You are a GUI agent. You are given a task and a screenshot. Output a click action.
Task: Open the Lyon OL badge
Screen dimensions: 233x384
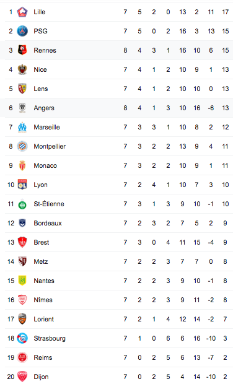point(22,185)
